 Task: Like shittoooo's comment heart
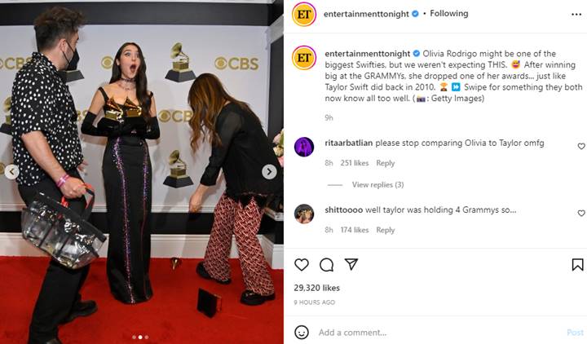coord(581,213)
